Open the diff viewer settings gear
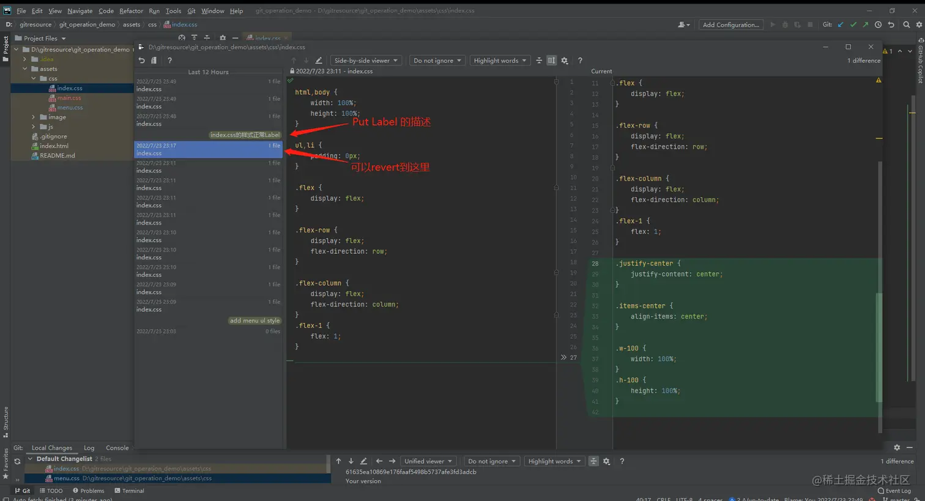Image resolution: width=925 pixels, height=501 pixels. (565, 61)
